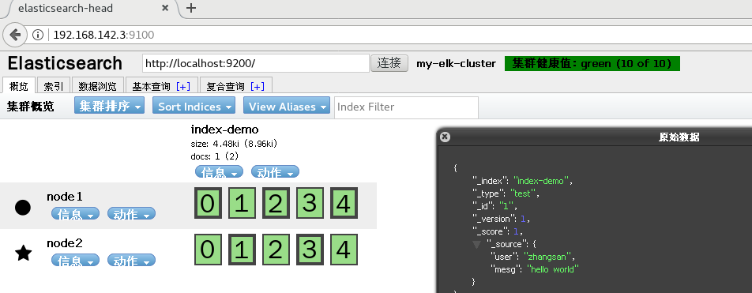Close the elasticsearch-head browser tab

[165, 8]
